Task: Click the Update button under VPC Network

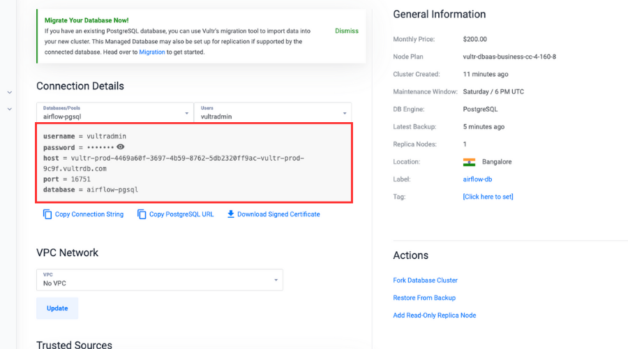Action: pyautogui.click(x=57, y=308)
